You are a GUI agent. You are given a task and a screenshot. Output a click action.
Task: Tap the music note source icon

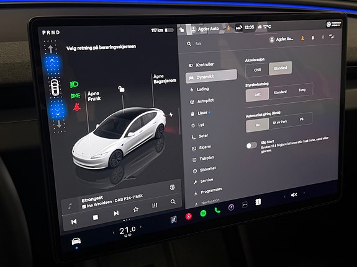(x=70, y=206)
